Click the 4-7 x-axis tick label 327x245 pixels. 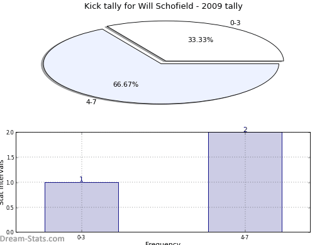[x=245, y=237]
